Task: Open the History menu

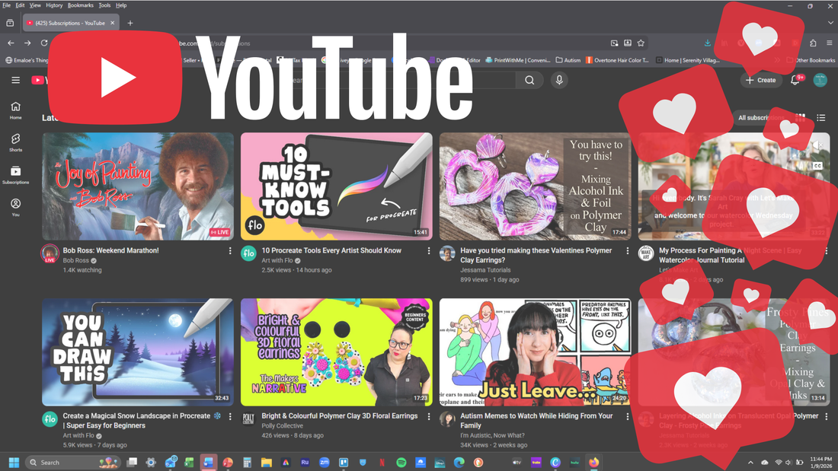Action: [54, 5]
